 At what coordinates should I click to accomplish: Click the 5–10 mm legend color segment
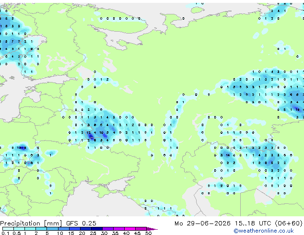click(53, 229)
